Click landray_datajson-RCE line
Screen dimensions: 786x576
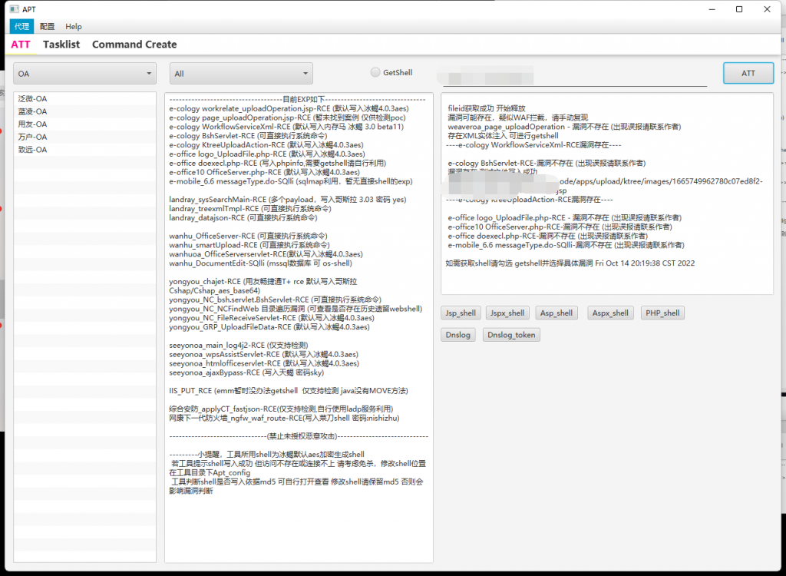click(x=243, y=218)
